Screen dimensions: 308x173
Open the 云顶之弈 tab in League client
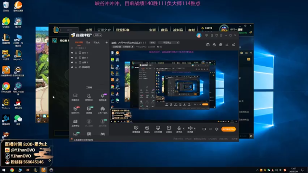[104, 30]
